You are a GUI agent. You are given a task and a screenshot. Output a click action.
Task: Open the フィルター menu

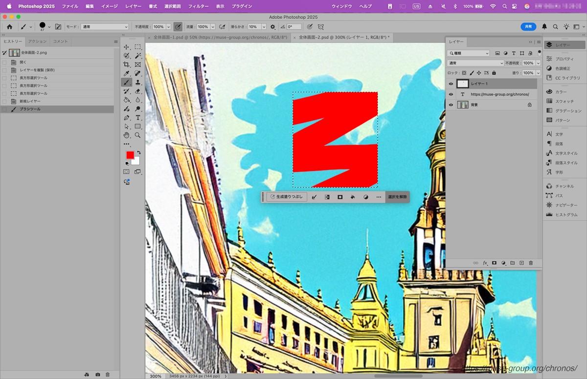[198, 6]
